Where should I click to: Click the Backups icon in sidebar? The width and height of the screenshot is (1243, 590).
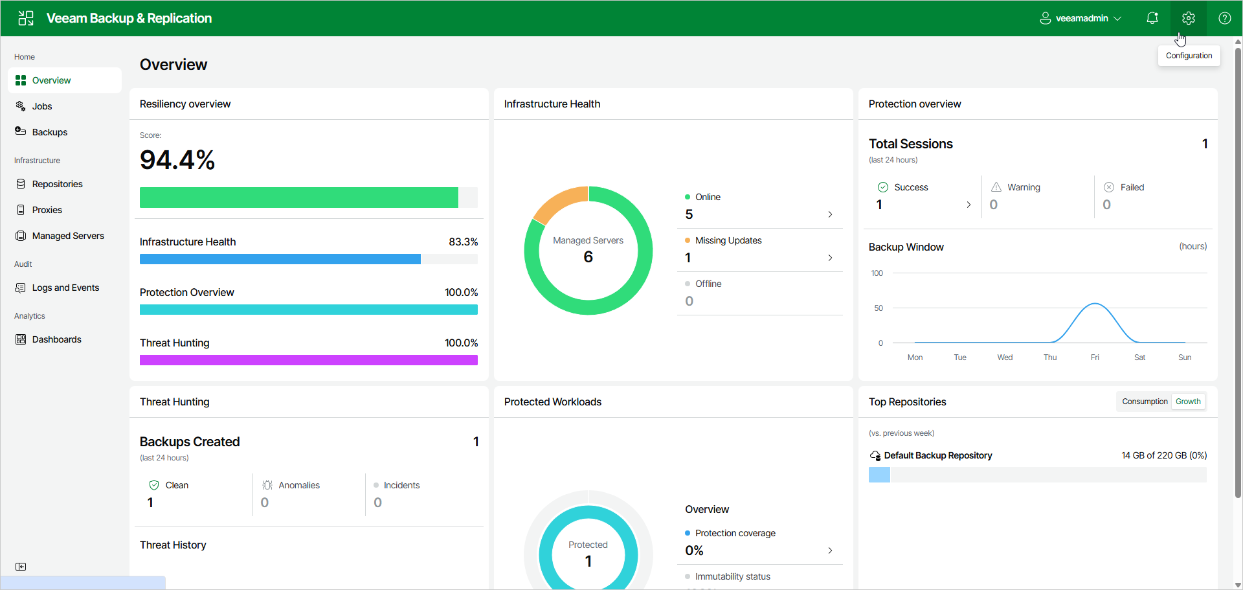21,131
